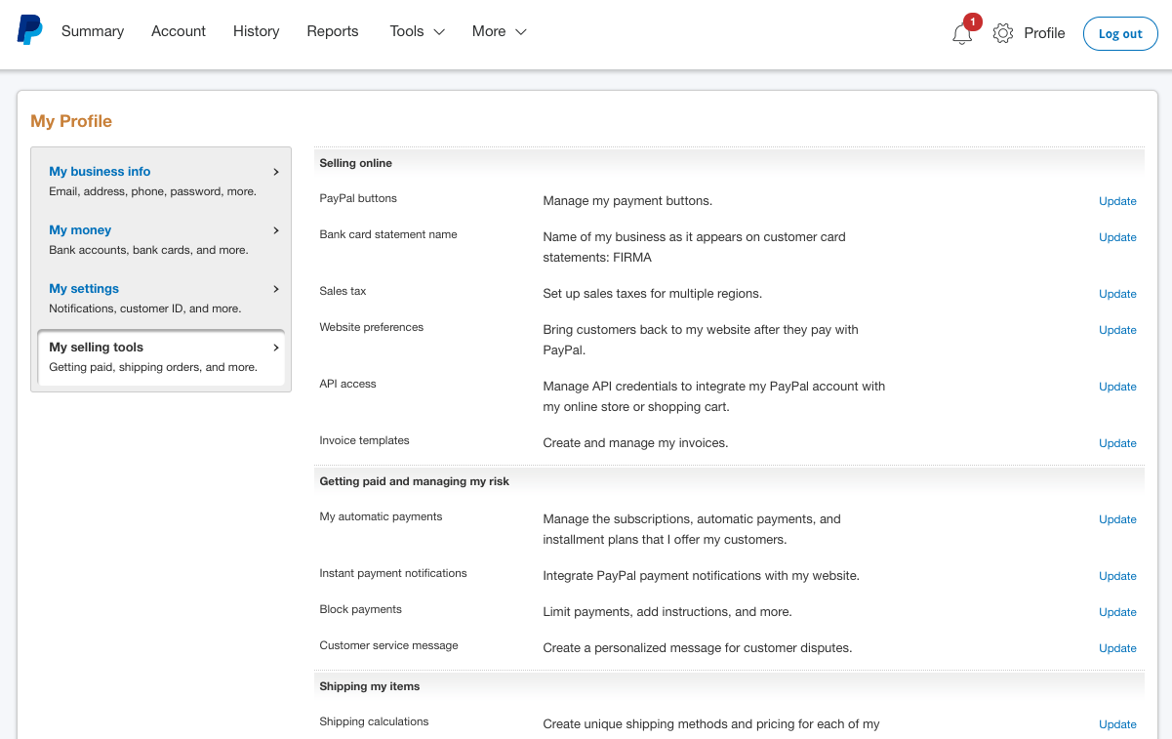Update Shipping calculations
1172x739 pixels.
1117,724
